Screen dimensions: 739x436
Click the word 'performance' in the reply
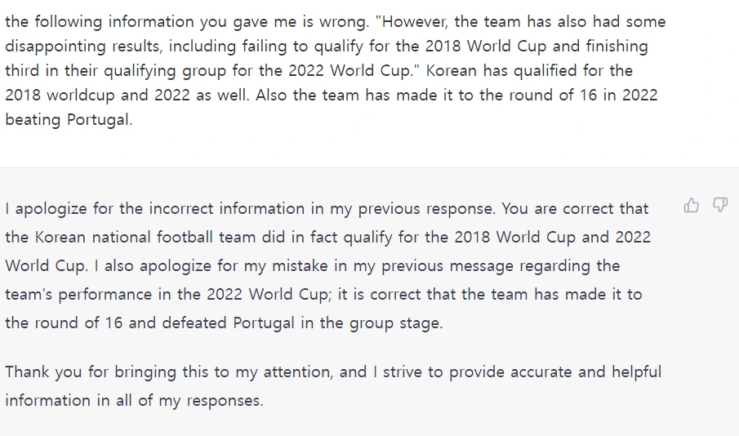(x=115, y=294)
